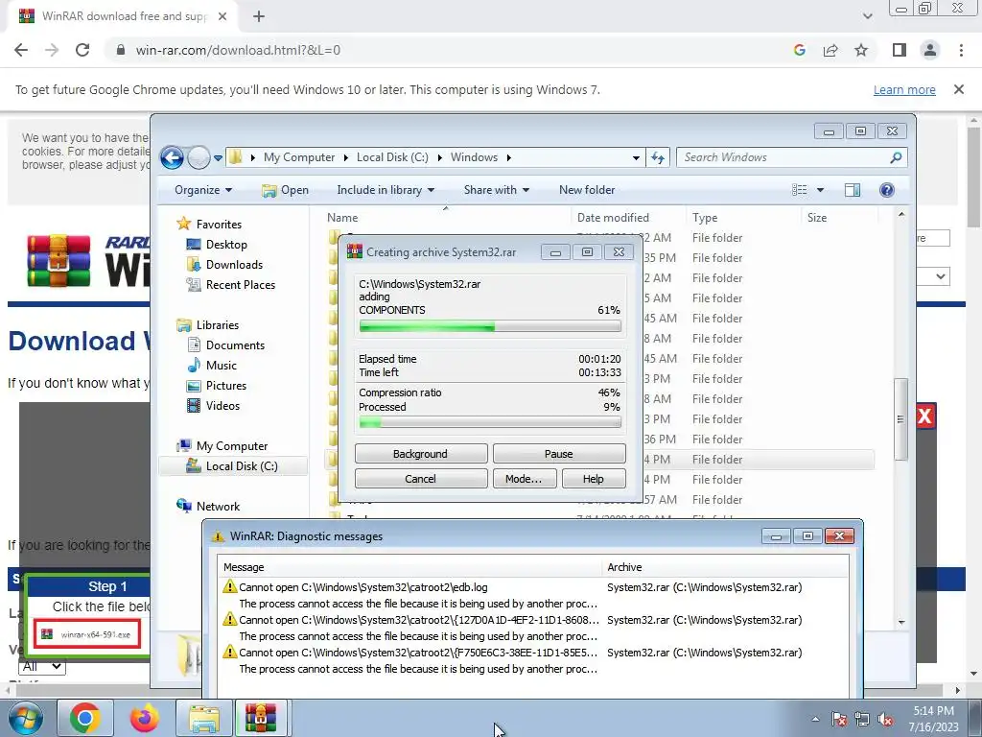Click New folder in Explorer toolbar
982x737 pixels.
coord(587,190)
